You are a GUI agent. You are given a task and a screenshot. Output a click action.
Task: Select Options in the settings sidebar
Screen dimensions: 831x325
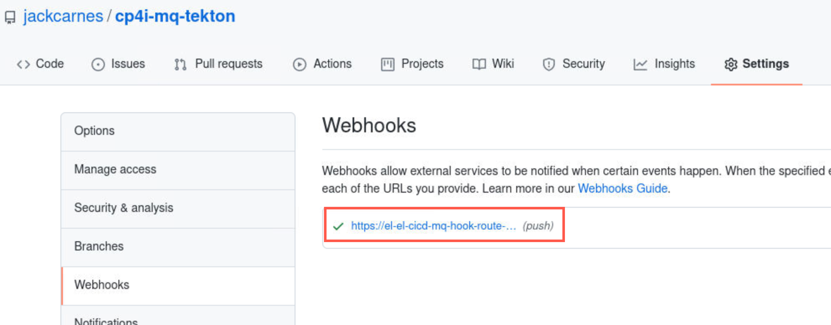pos(178,131)
